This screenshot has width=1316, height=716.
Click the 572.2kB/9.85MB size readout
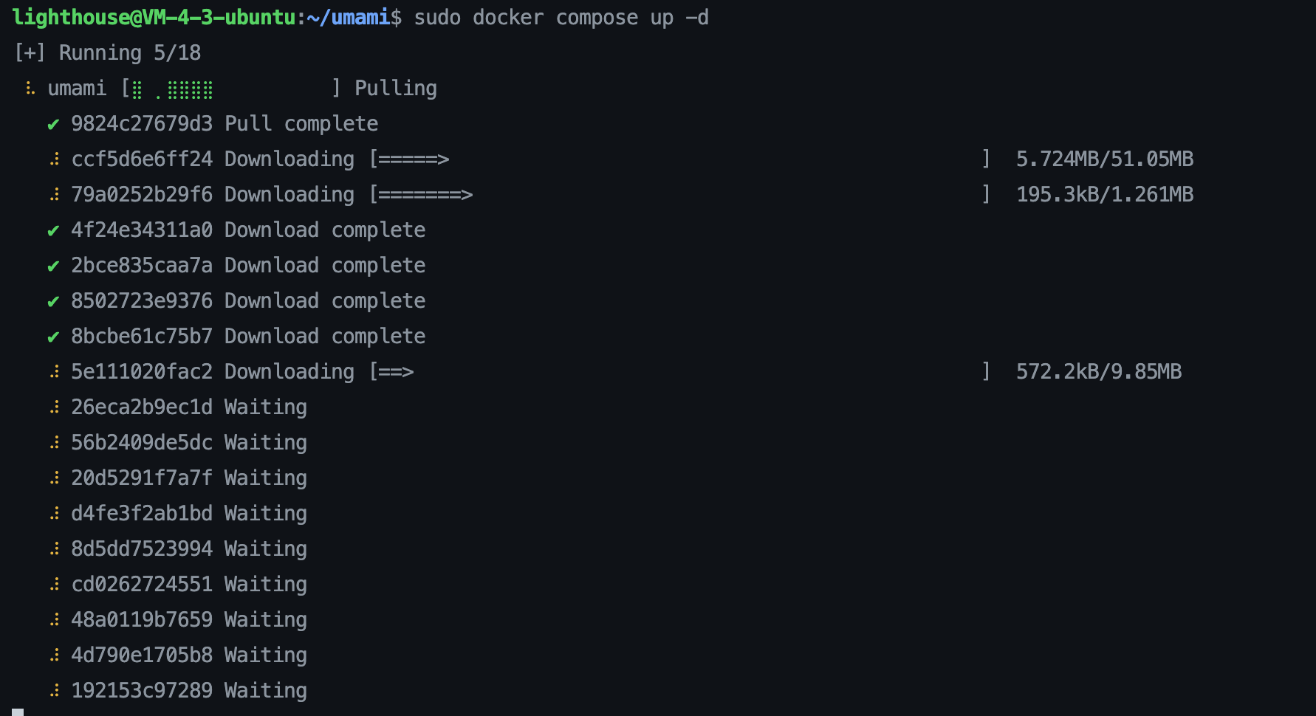pyautogui.click(x=1098, y=372)
